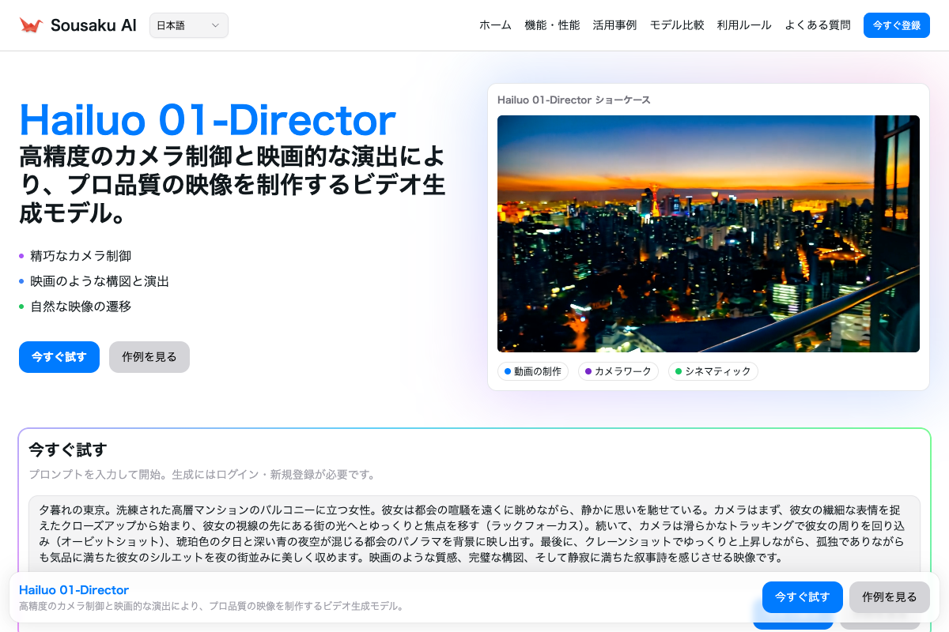Click the Sousaku AI origami crane logo
Viewport: 949px width, 632px height.
point(32,25)
